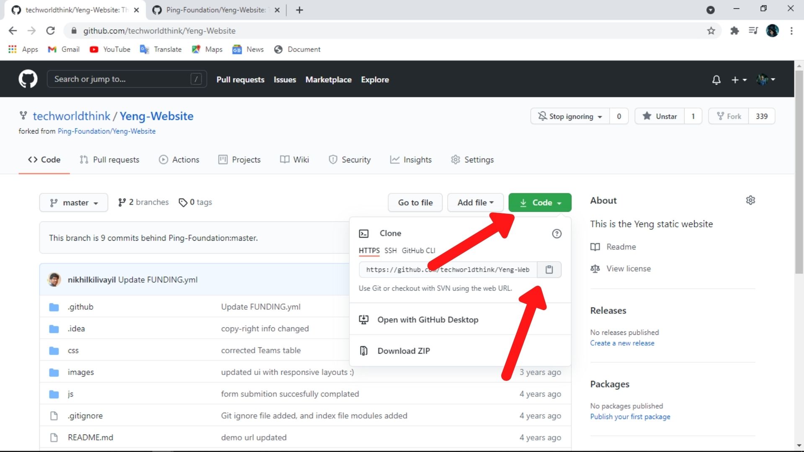
Task: Switch to the Ping-Foundation/Yeng-Website browser tab
Action: (x=215, y=10)
